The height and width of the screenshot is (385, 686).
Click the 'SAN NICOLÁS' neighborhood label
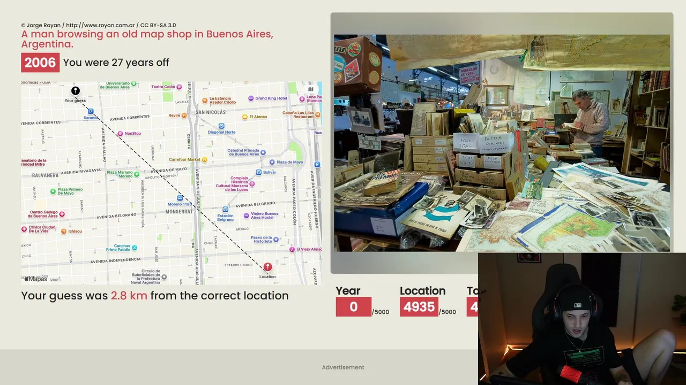[x=211, y=112]
